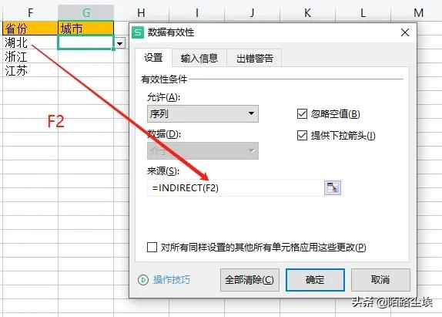
Task: Open the 操作技巧 link
Action: click(x=172, y=280)
